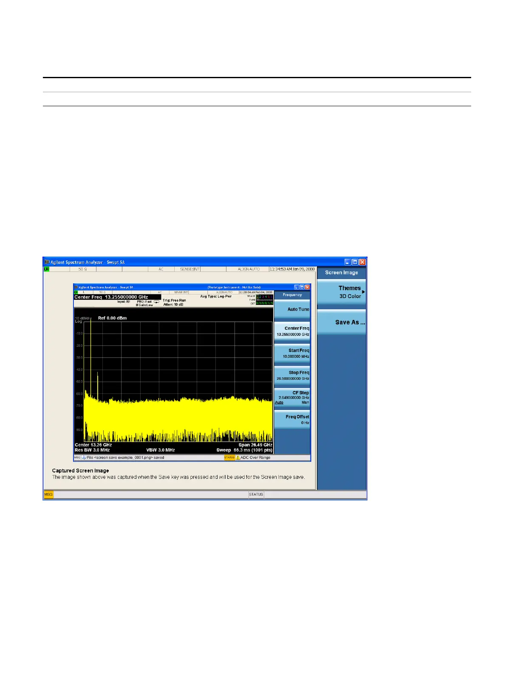Click Center Freq softkey in captured image
The height and width of the screenshot is (673, 520).
click(x=292, y=331)
